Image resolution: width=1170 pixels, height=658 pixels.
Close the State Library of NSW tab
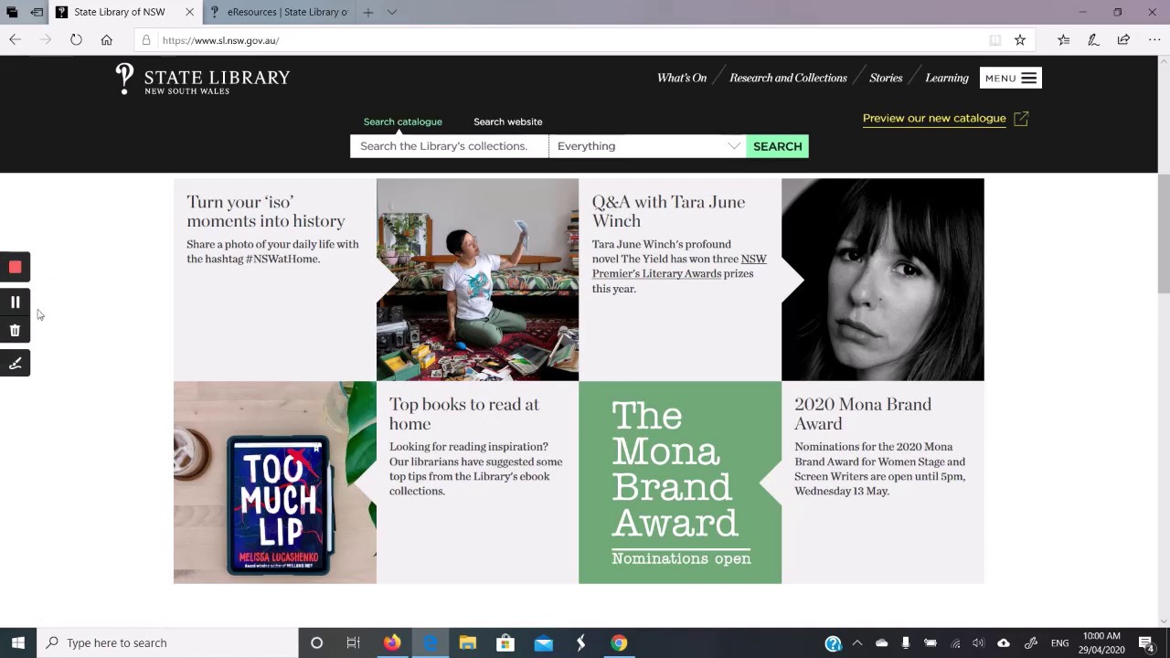189,12
